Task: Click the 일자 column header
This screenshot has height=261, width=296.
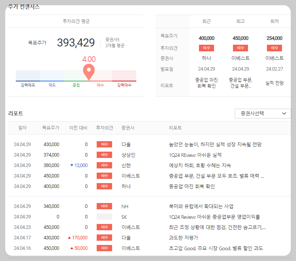Action: [x=22, y=128]
